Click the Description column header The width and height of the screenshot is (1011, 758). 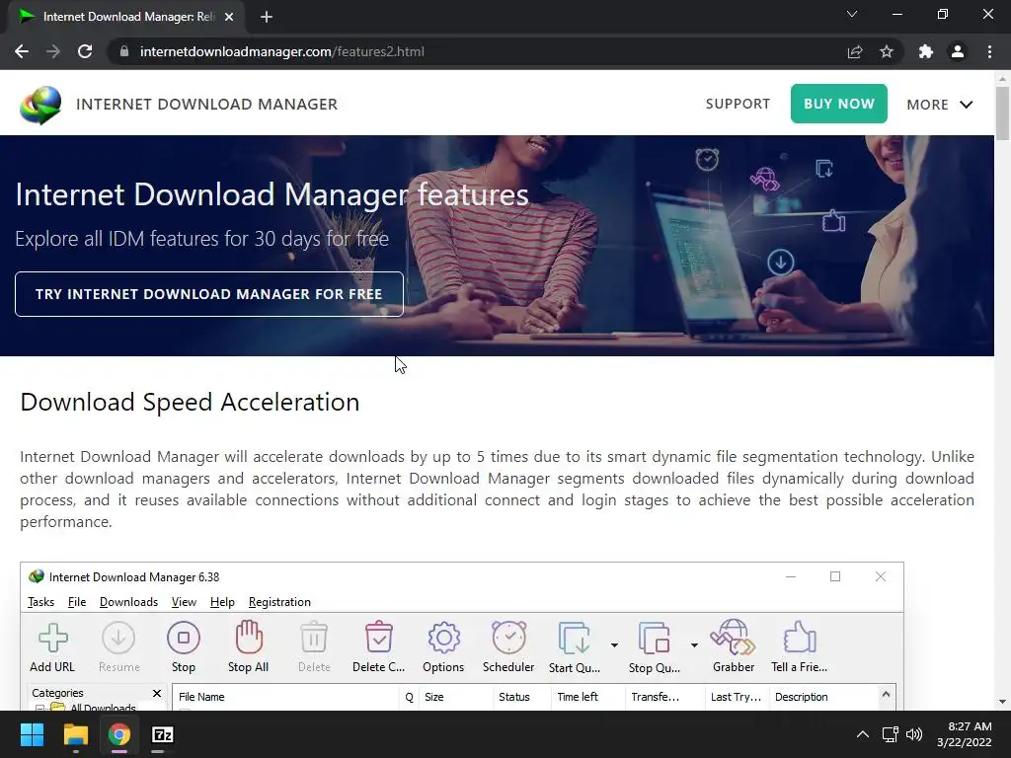[823, 697]
